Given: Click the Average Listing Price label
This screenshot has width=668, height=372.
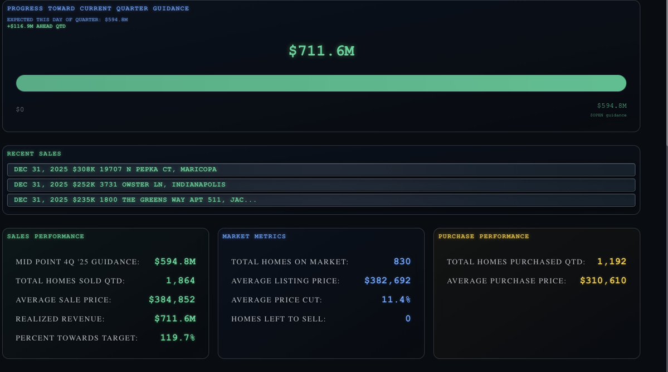Looking at the screenshot, I should (x=285, y=281).
